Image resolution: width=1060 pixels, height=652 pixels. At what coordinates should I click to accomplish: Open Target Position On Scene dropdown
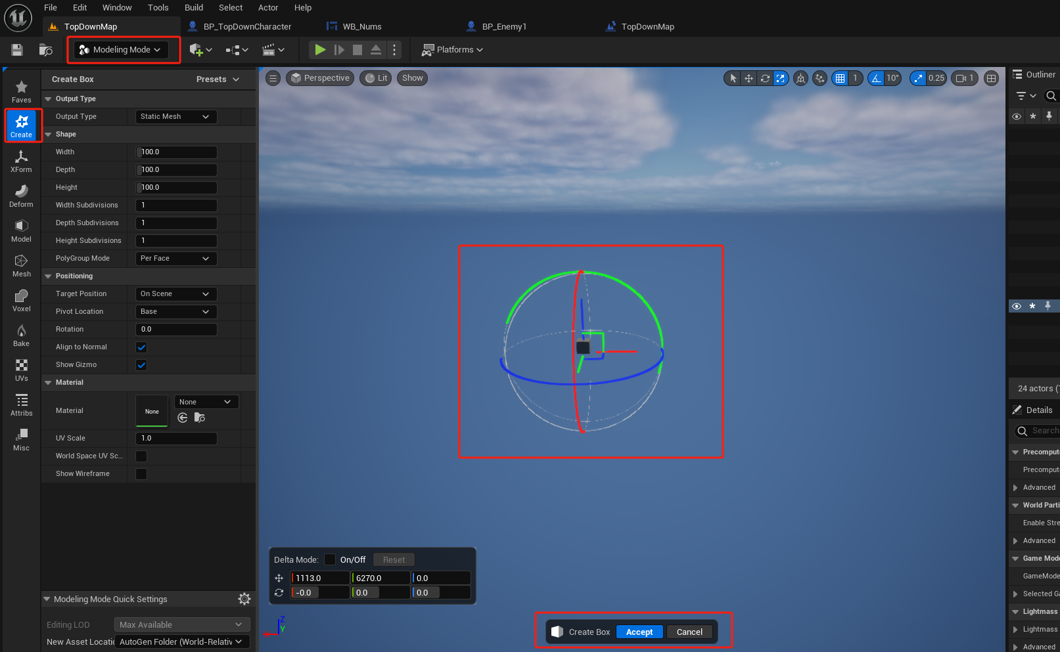tap(175, 293)
